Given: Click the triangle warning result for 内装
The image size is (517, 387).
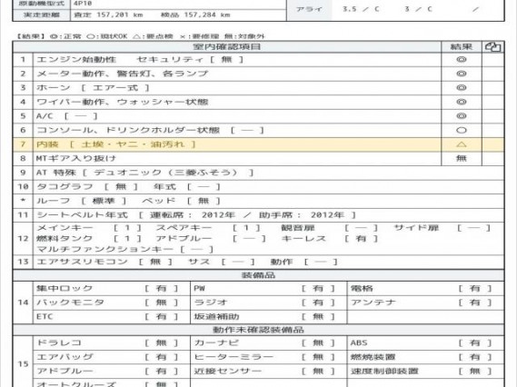Looking at the screenshot, I should click(462, 144).
